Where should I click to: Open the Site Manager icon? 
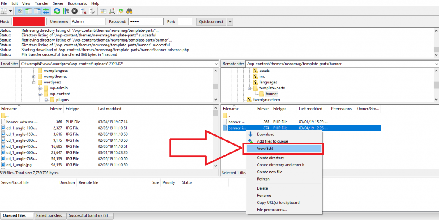pyautogui.click(x=4, y=11)
